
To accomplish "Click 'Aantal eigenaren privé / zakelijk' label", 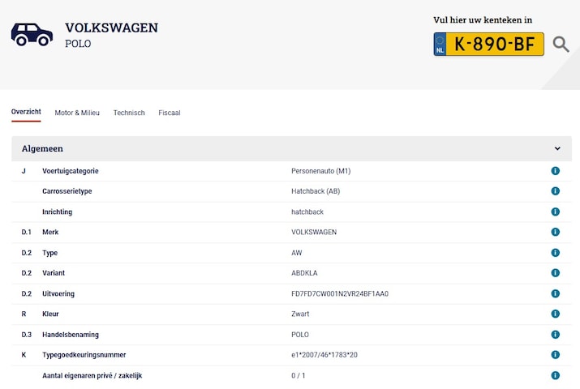I will tap(92, 375).
